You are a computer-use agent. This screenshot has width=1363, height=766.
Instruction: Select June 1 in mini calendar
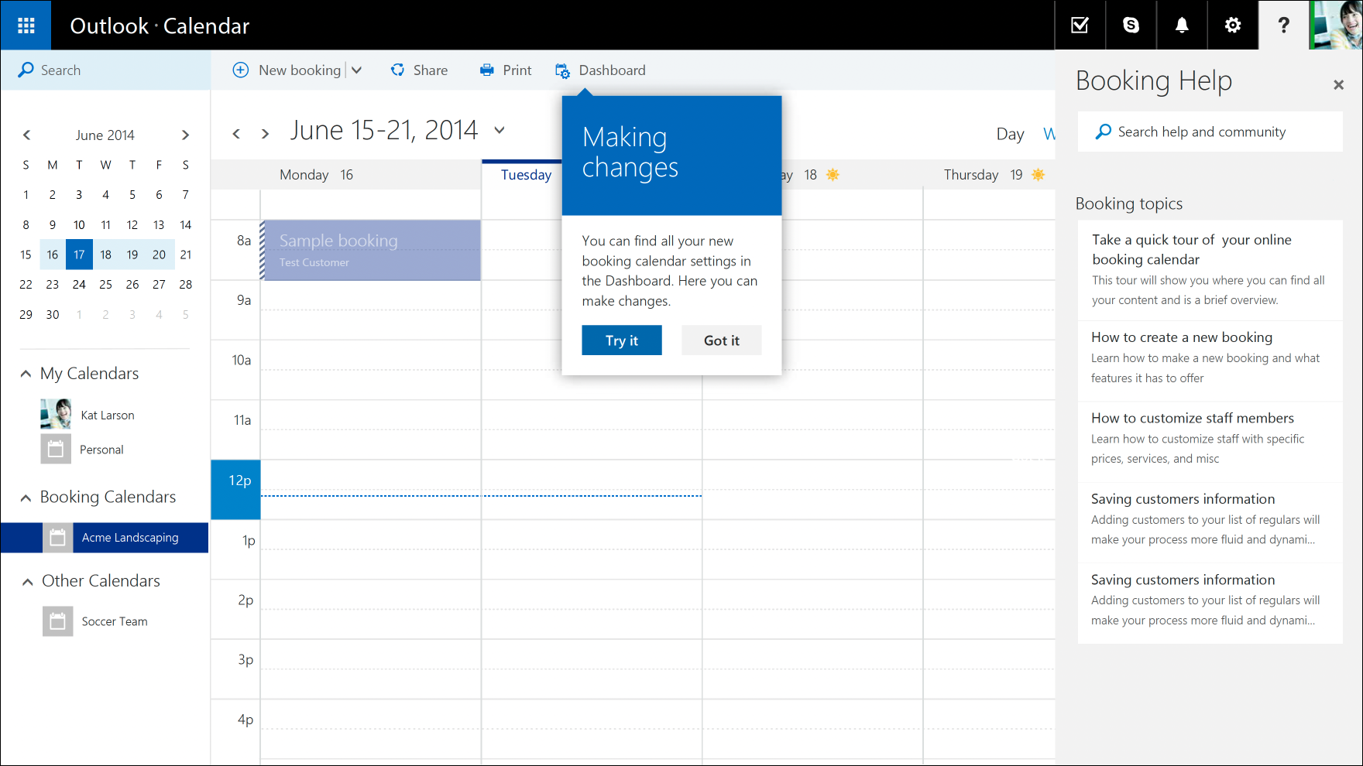(26, 195)
